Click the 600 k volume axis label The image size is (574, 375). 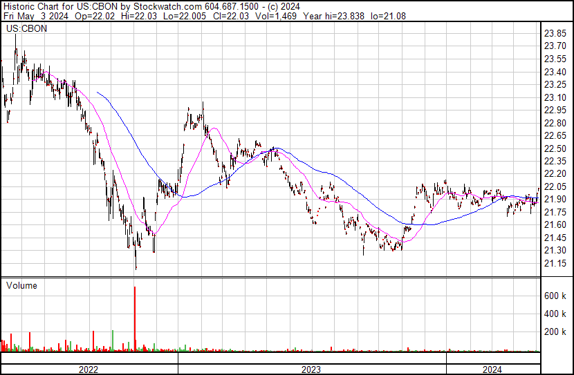tap(555, 296)
